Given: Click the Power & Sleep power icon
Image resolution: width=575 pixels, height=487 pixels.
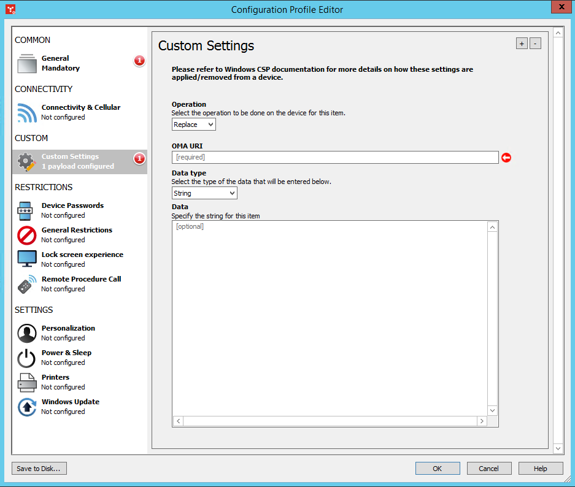Looking at the screenshot, I should pos(27,358).
